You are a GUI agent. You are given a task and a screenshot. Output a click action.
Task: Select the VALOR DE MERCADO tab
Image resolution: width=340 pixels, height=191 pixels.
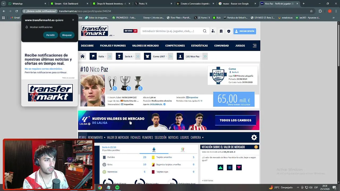pos(118,137)
